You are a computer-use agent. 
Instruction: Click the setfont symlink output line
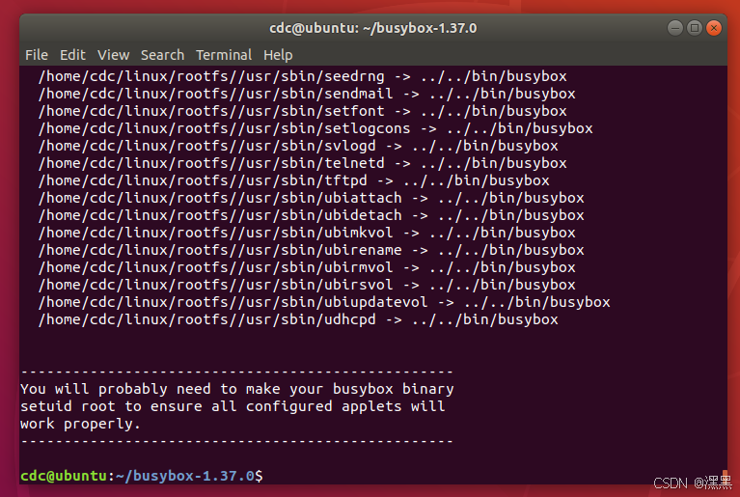[x=303, y=111]
